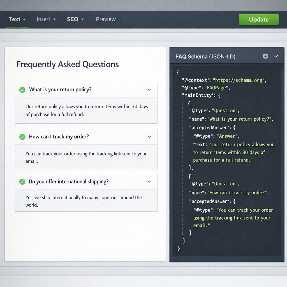Image resolution: width=287 pixels, height=287 pixels.
Task: Switch to the Preview tab
Action: click(106, 19)
